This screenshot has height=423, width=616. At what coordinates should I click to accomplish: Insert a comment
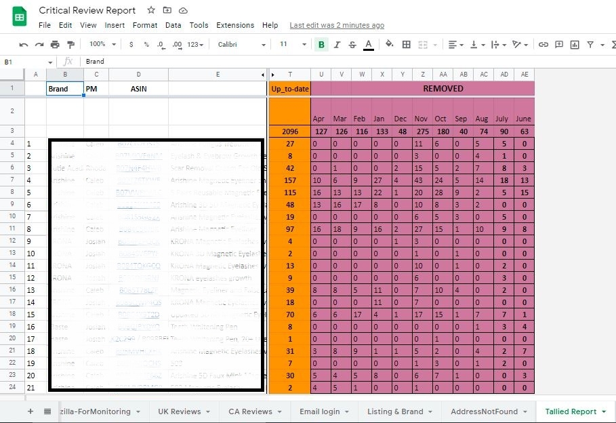click(559, 45)
